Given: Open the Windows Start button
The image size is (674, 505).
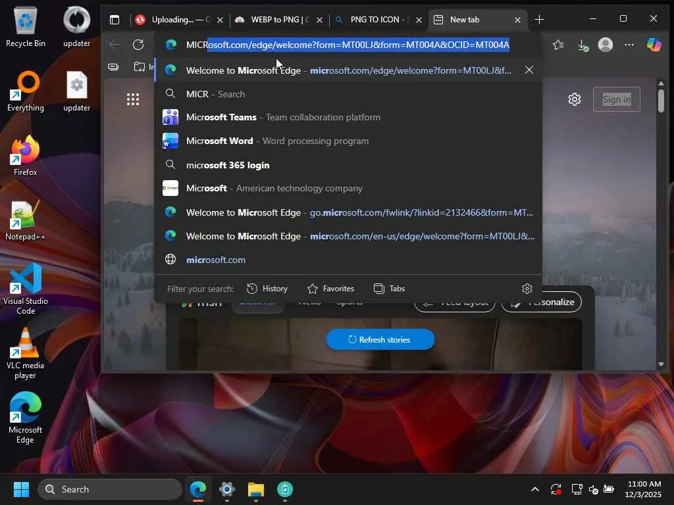Looking at the screenshot, I should (x=21, y=489).
